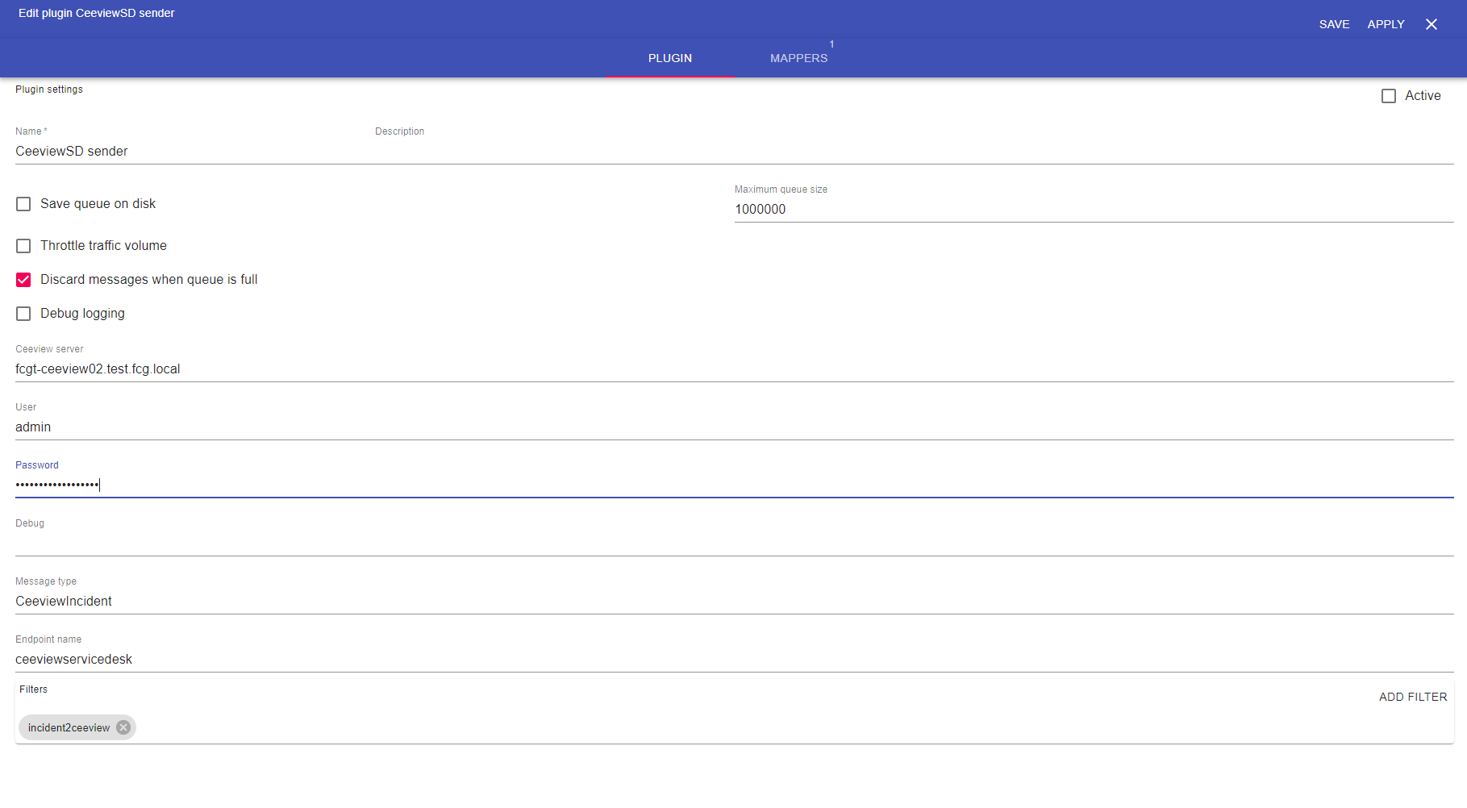Enable Throttle traffic volume
The width and height of the screenshot is (1467, 808).
tap(23, 246)
